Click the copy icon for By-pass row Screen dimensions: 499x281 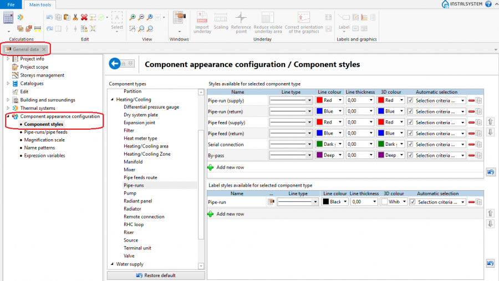point(478,156)
